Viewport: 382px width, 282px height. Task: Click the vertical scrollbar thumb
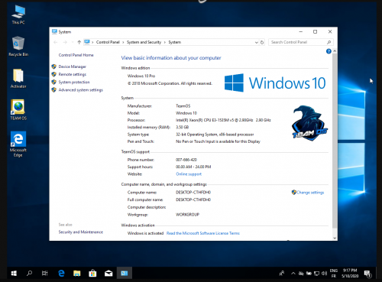point(335,141)
